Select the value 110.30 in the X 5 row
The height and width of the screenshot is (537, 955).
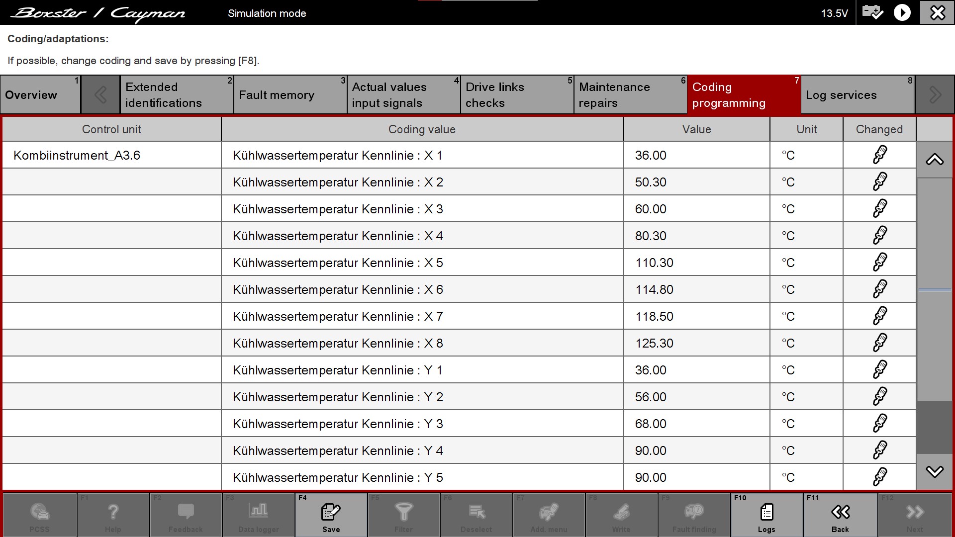696,263
